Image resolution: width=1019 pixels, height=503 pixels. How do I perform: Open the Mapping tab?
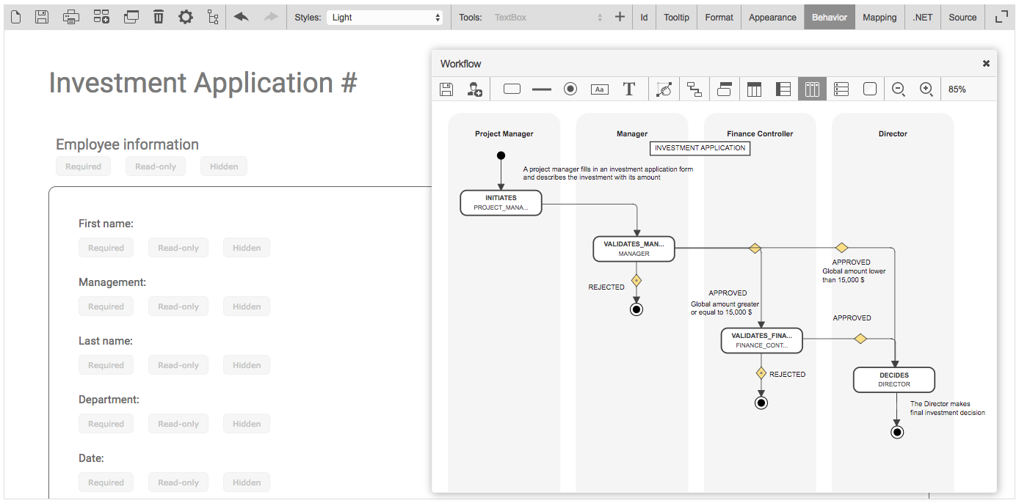click(x=880, y=18)
